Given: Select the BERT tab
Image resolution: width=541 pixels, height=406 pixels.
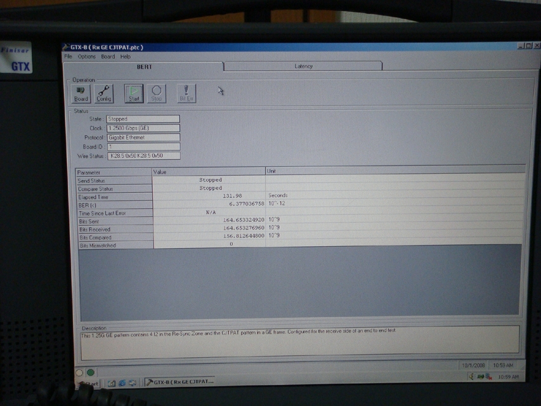Looking at the screenshot, I should pos(144,67).
